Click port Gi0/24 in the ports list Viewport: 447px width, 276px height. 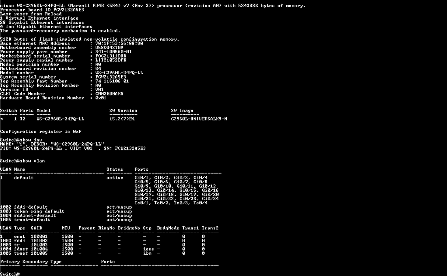click(x=210, y=199)
